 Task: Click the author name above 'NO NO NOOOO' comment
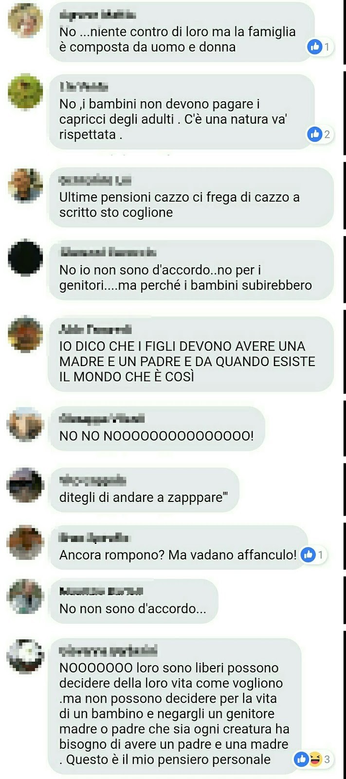point(102,419)
